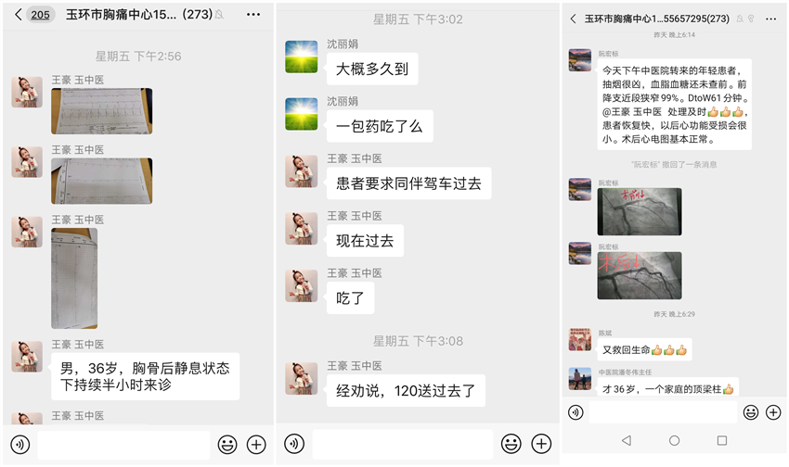Tap Android back triangle button
The width and height of the screenshot is (789, 467).
click(x=627, y=440)
